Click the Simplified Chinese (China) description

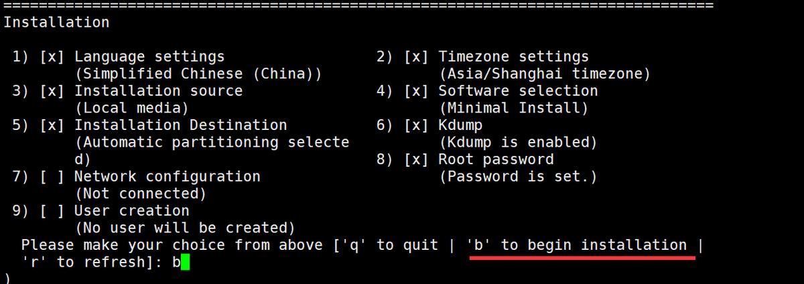198,74
